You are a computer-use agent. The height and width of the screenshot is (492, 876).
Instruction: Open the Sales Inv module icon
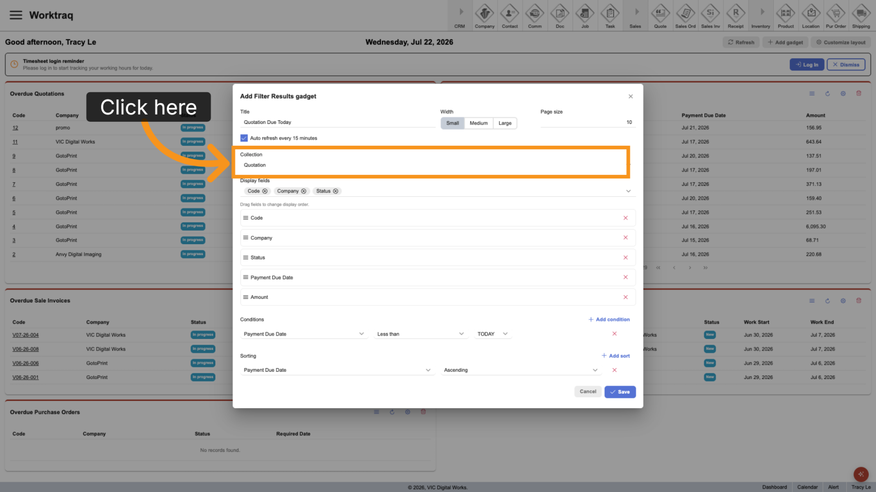tap(710, 16)
